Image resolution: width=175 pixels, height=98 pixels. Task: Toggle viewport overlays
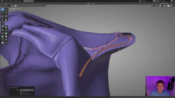[160, 6]
